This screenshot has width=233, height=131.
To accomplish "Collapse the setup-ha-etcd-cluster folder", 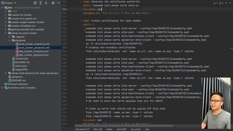I will 5,33.
